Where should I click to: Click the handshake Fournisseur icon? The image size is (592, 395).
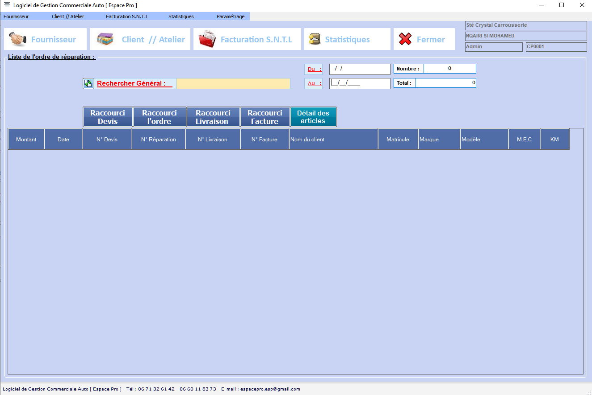pyautogui.click(x=18, y=39)
